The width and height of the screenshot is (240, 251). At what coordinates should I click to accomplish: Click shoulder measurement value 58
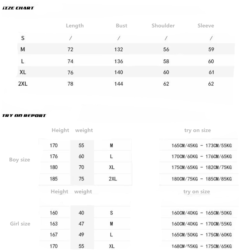[166, 61]
